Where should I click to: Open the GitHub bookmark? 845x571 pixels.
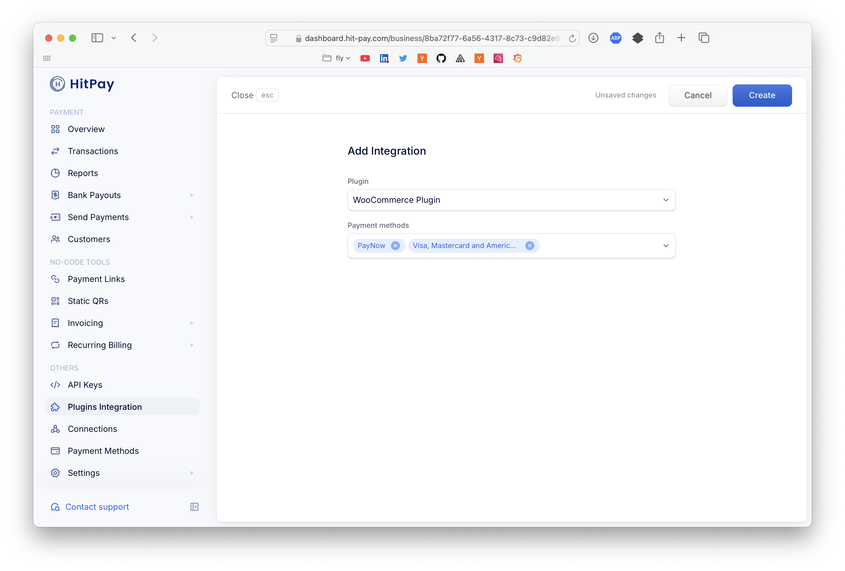pyautogui.click(x=441, y=58)
